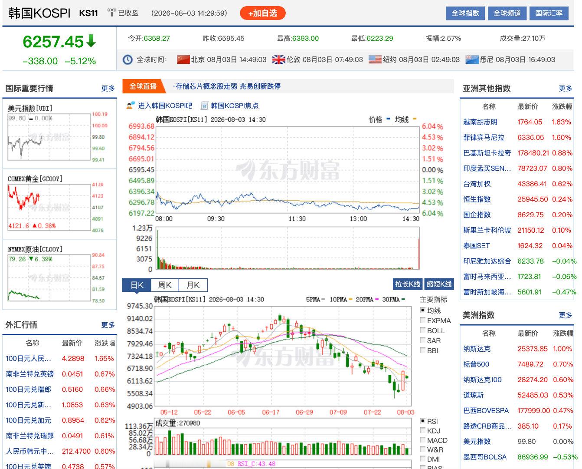Click the 缩短K线 button
Viewport: 582px width, 469px height.
[x=439, y=284]
